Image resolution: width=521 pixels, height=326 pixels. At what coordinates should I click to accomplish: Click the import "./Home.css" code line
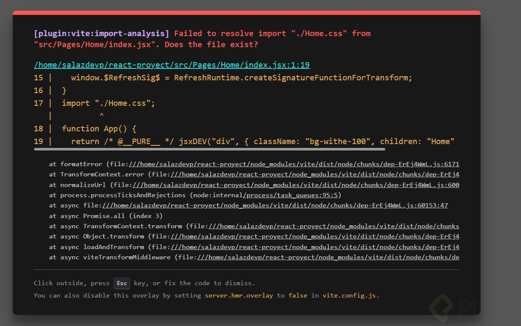click(108, 103)
